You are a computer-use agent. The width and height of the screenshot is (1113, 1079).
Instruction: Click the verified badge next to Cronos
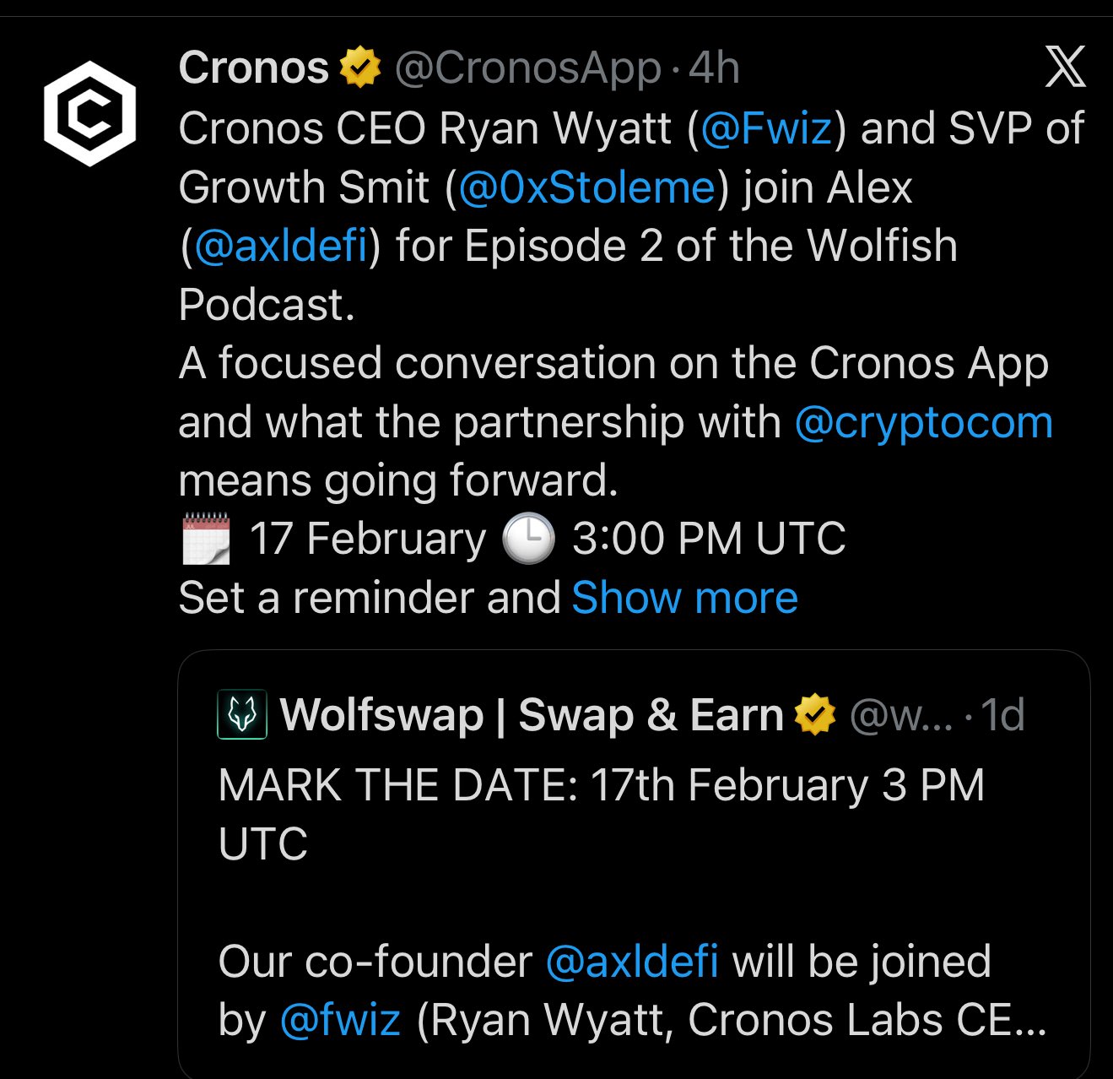tap(360, 68)
